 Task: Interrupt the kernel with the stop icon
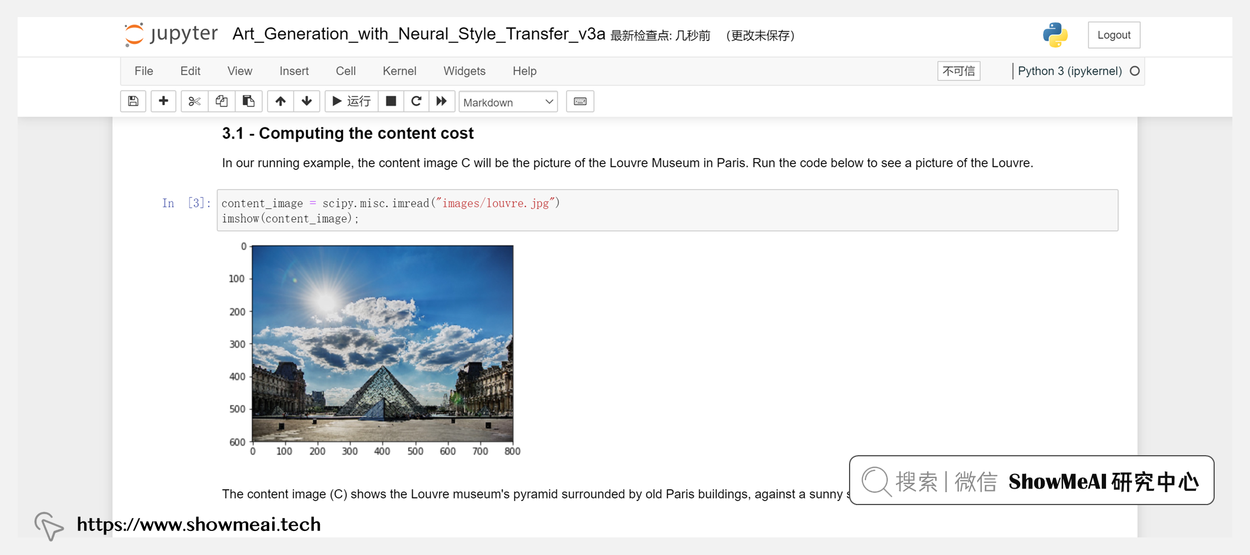click(x=390, y=102)
